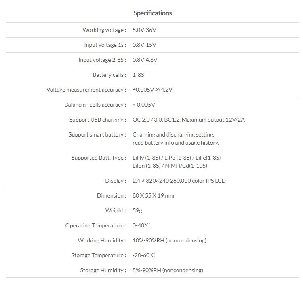
Task: Click the Support USB charging label
Action: pos(97,120)
